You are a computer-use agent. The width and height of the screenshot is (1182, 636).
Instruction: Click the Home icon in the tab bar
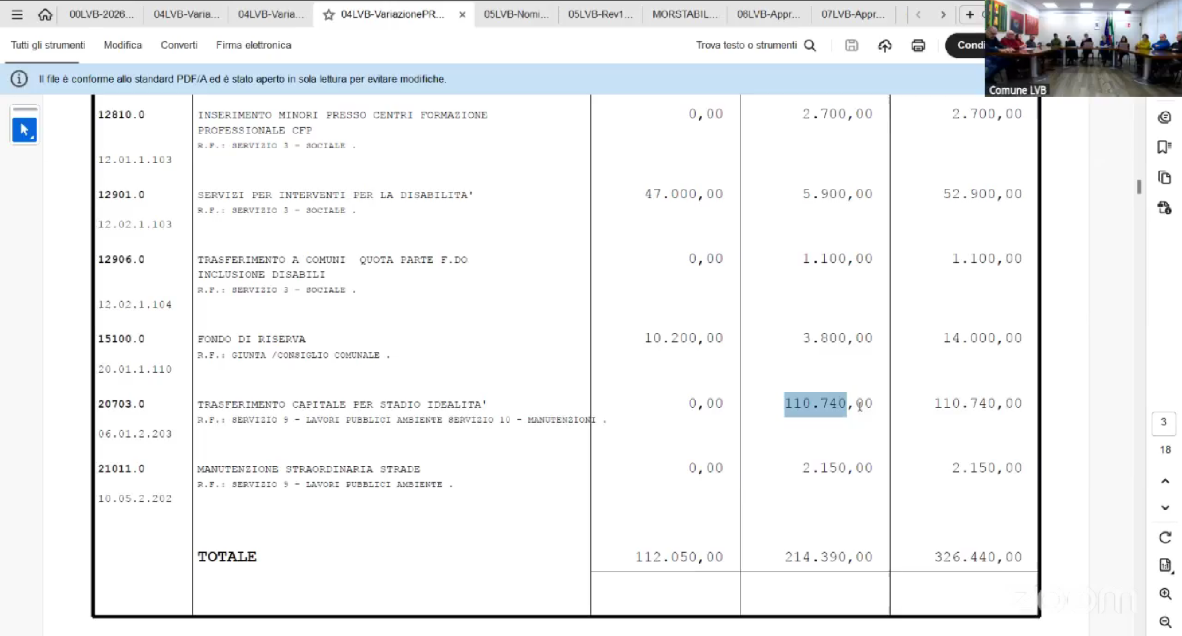click(x=45, y=15)
